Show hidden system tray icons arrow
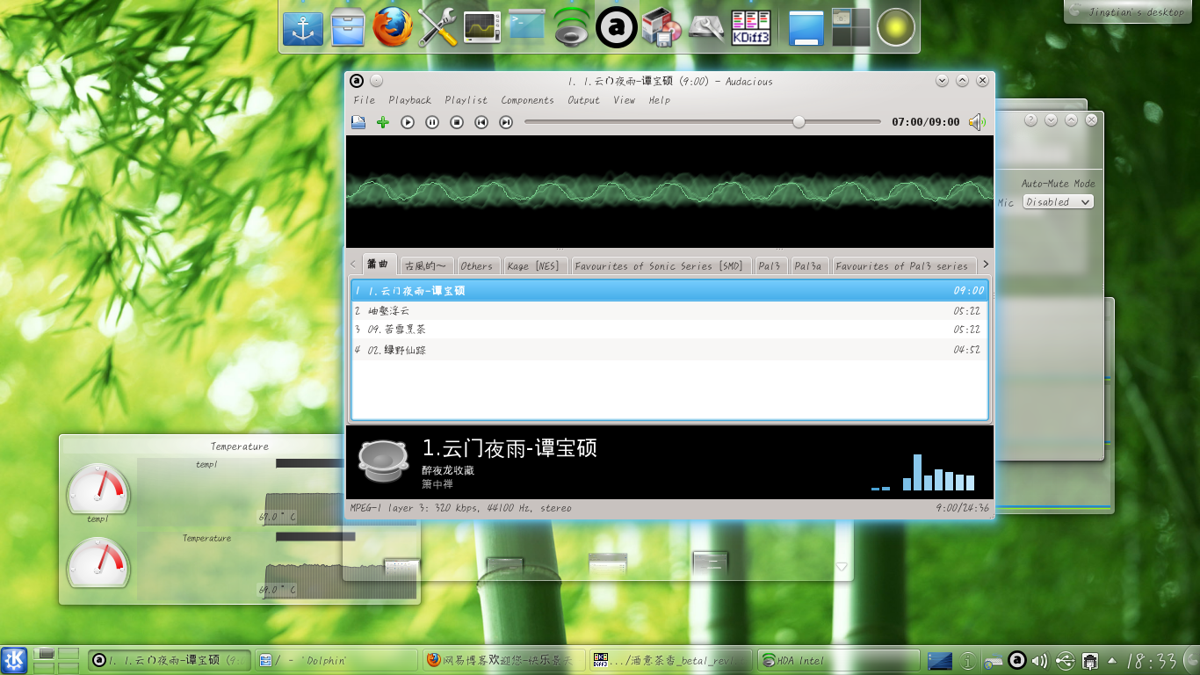The width and height of the screenshot is (1200, 675). (x=1111, y=660)
